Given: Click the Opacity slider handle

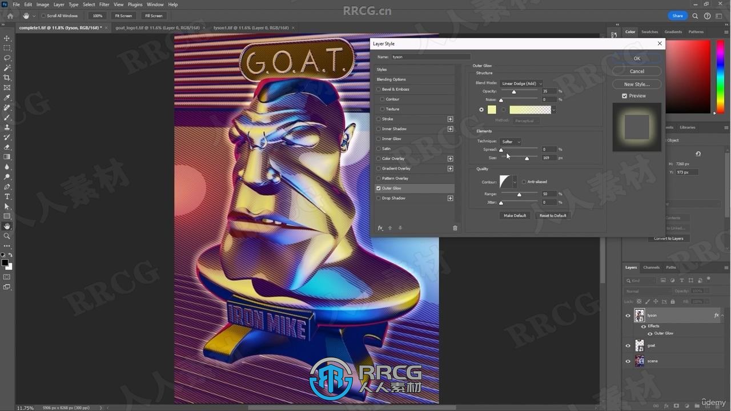Looking at the screenshot, I should click(x=514, y=92).
